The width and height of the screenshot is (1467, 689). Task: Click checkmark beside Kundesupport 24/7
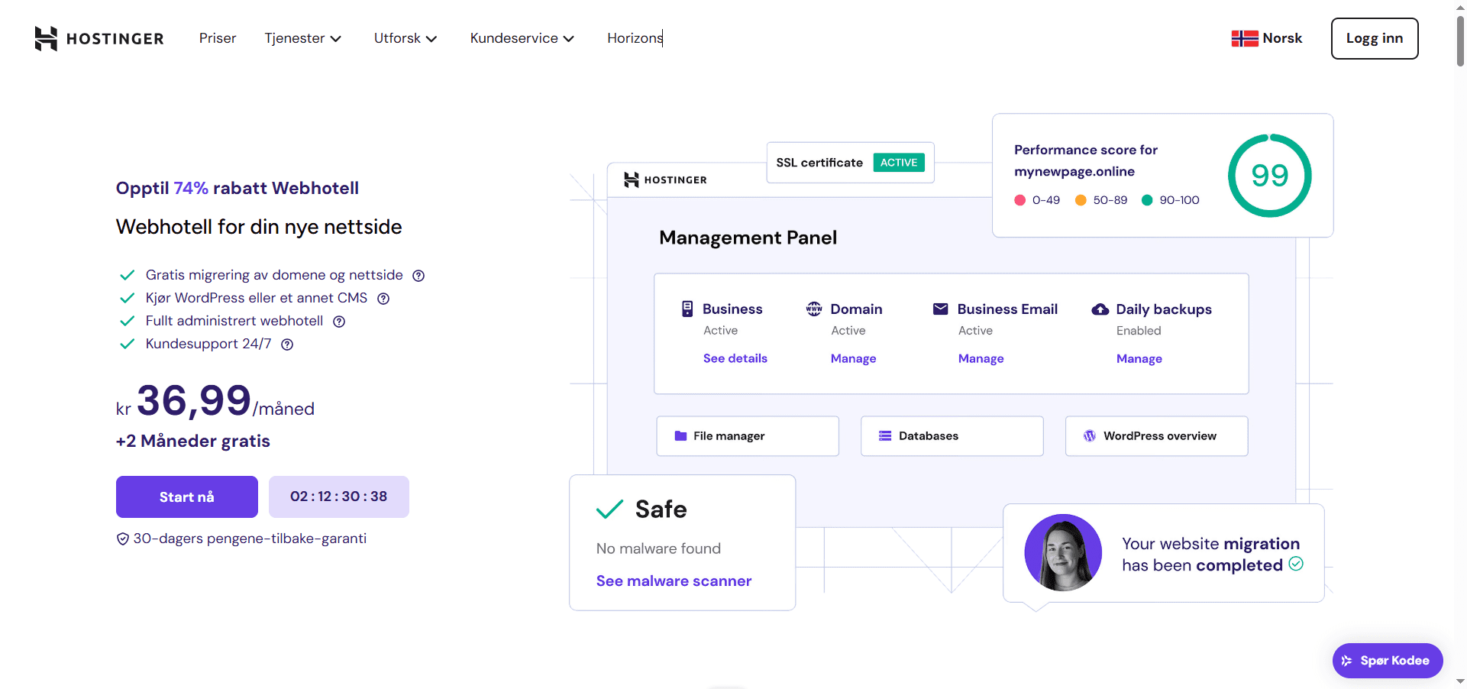128,344
